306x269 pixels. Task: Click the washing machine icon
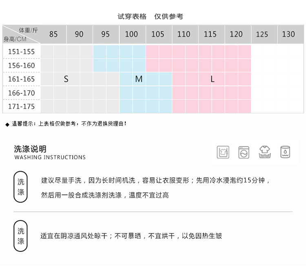click(244, 152)
